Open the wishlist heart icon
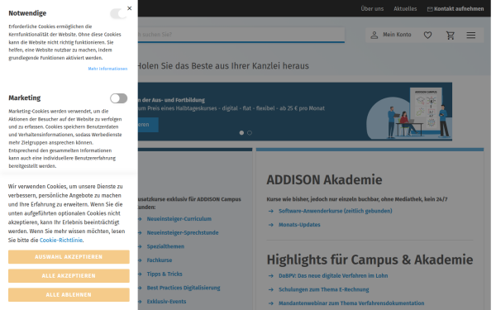This screenshot has width=496, height=310. pyautogui.click(x=427, y=35)
